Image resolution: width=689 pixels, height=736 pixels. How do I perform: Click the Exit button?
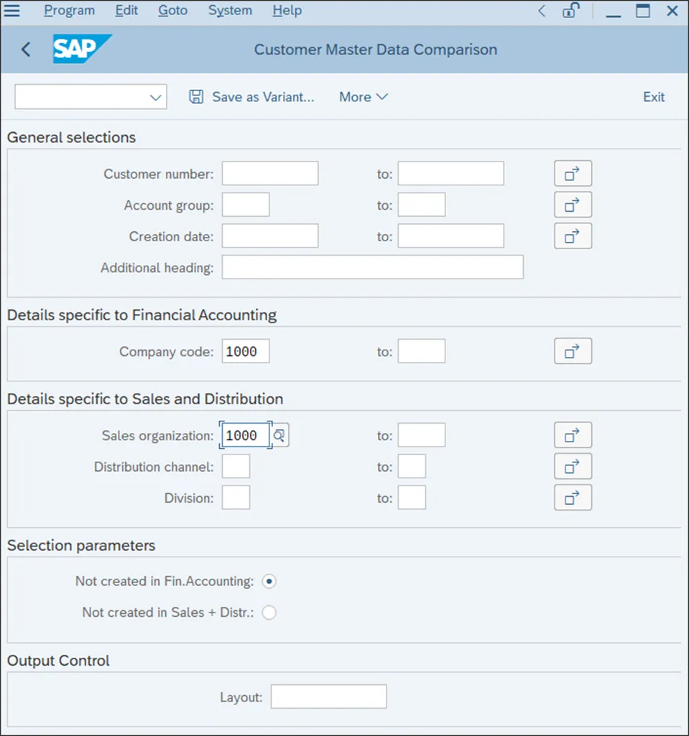(x=654, y=97)
